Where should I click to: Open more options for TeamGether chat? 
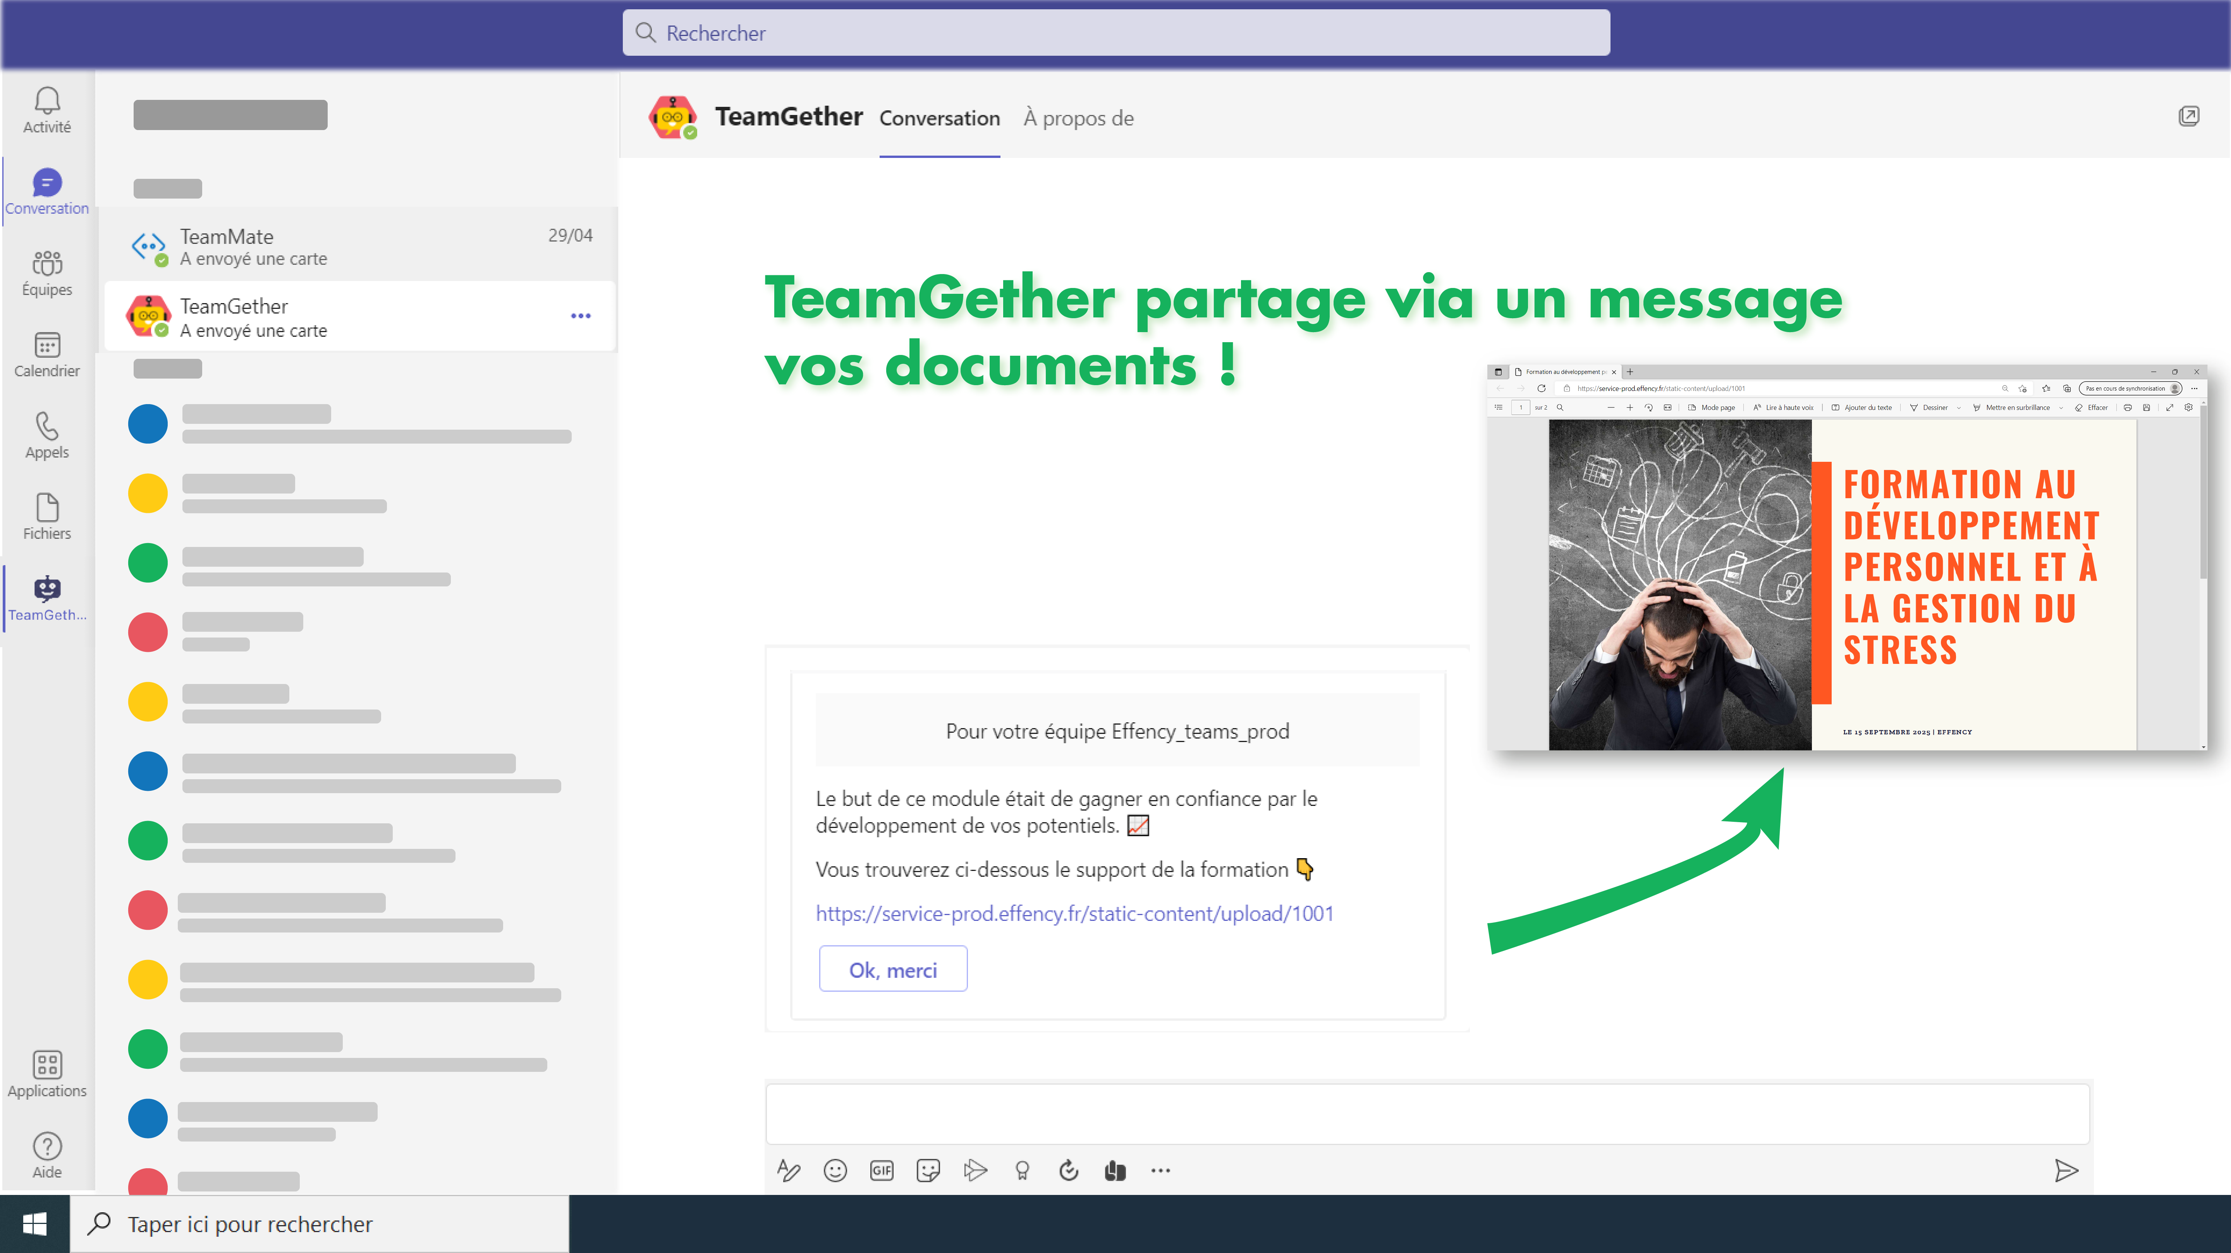(581, 316)
